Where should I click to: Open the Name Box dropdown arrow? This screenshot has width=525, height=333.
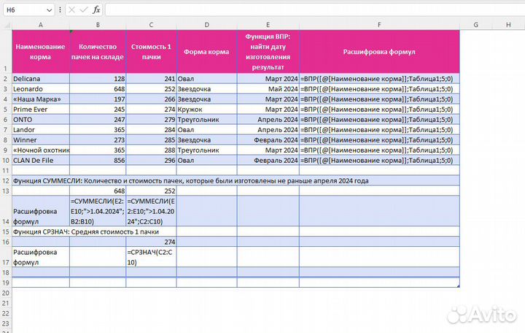(50, 10)
